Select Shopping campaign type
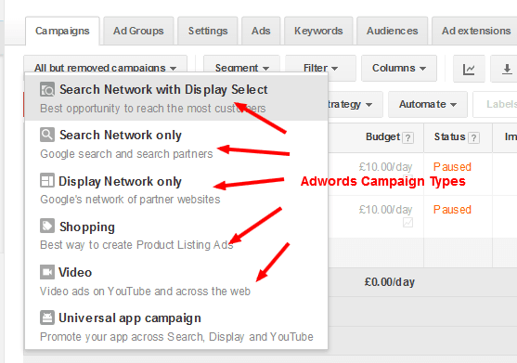 pyautogui.click(x=176, y=235)
